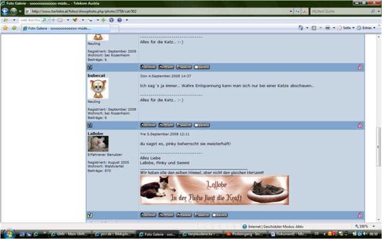Click red warning icon on Lallobe's post
The height and width of the screenshot is (239, 382).
[360, 215]
